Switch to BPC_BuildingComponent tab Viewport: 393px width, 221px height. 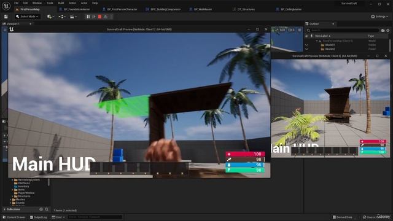point(165,9)
